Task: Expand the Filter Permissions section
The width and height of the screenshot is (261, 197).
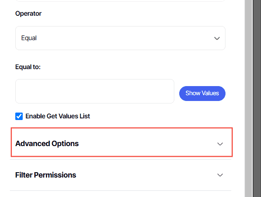Action: point(120,175)
